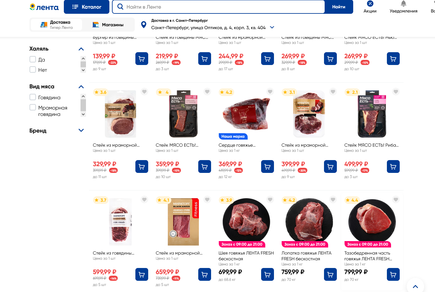
Task: Check the Халяль Нет checkbox
Action: pyautogui.click(x=33, y=69)
